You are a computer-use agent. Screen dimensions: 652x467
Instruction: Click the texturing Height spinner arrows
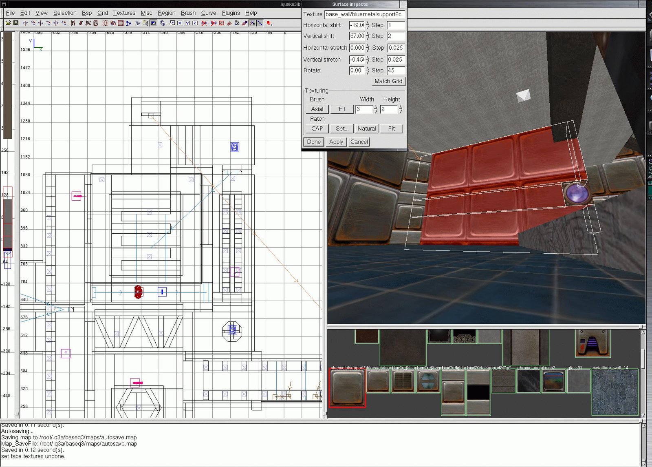tap(400, 109)
